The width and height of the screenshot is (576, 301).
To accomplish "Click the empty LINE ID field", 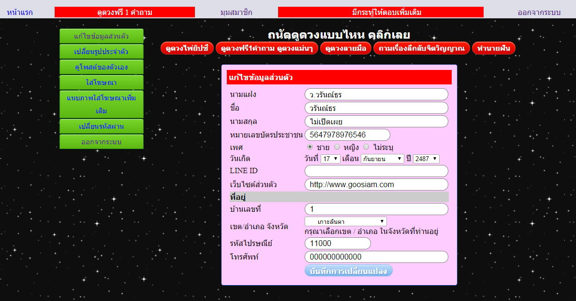I will click(377, 171).
